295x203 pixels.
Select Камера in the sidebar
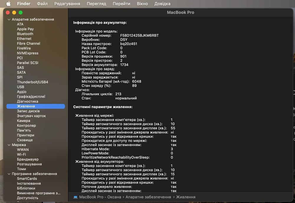coord(24,121)
